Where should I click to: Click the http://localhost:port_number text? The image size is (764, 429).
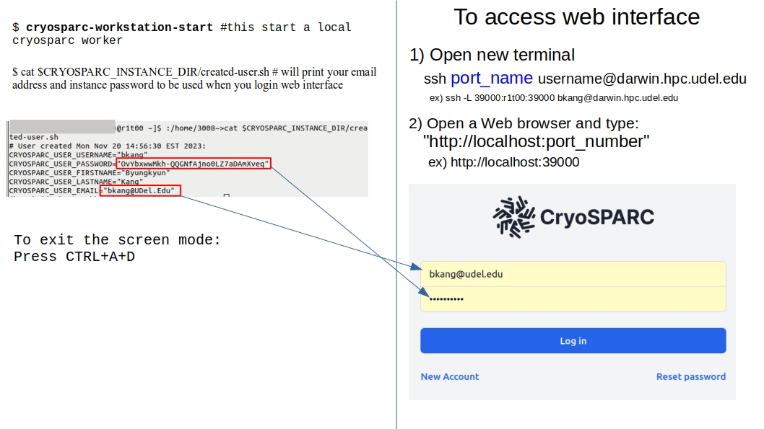(536, 141)
